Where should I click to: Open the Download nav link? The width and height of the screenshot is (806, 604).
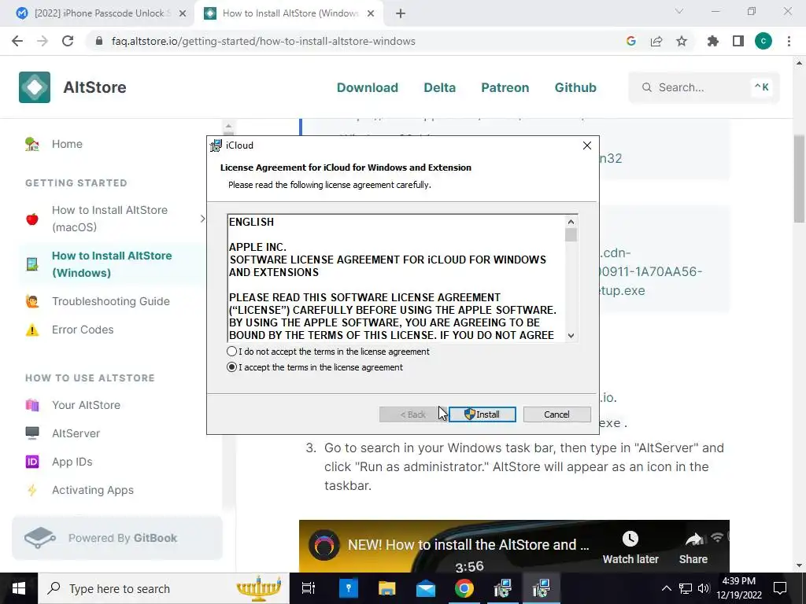(x=368, y=87)
